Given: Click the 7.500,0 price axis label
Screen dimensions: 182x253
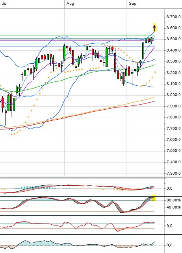Looking at the screenshot, I should pyautogui.click(x=173, y=151).
